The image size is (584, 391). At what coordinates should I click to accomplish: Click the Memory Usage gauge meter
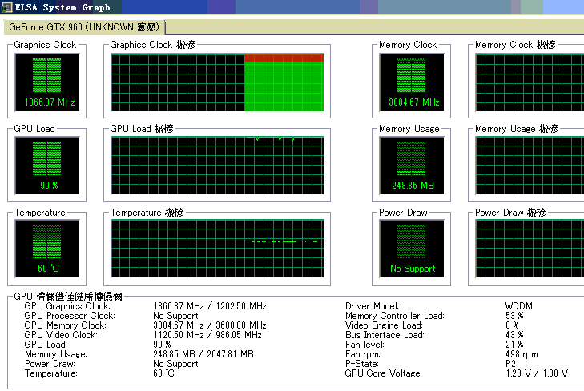[412, 166]
